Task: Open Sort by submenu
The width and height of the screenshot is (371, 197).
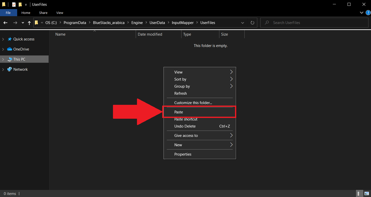Action: point(200,79)
